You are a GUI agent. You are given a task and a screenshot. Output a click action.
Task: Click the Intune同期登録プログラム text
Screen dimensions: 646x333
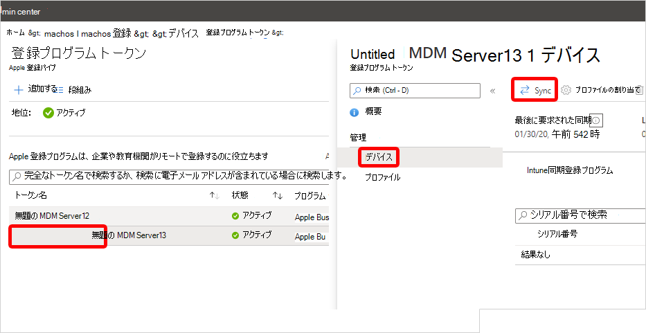(570, 170)
